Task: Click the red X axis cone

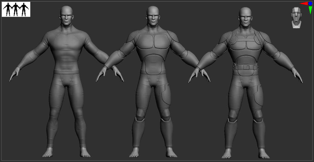Action: pyautogui.click(x=304, y=4)
